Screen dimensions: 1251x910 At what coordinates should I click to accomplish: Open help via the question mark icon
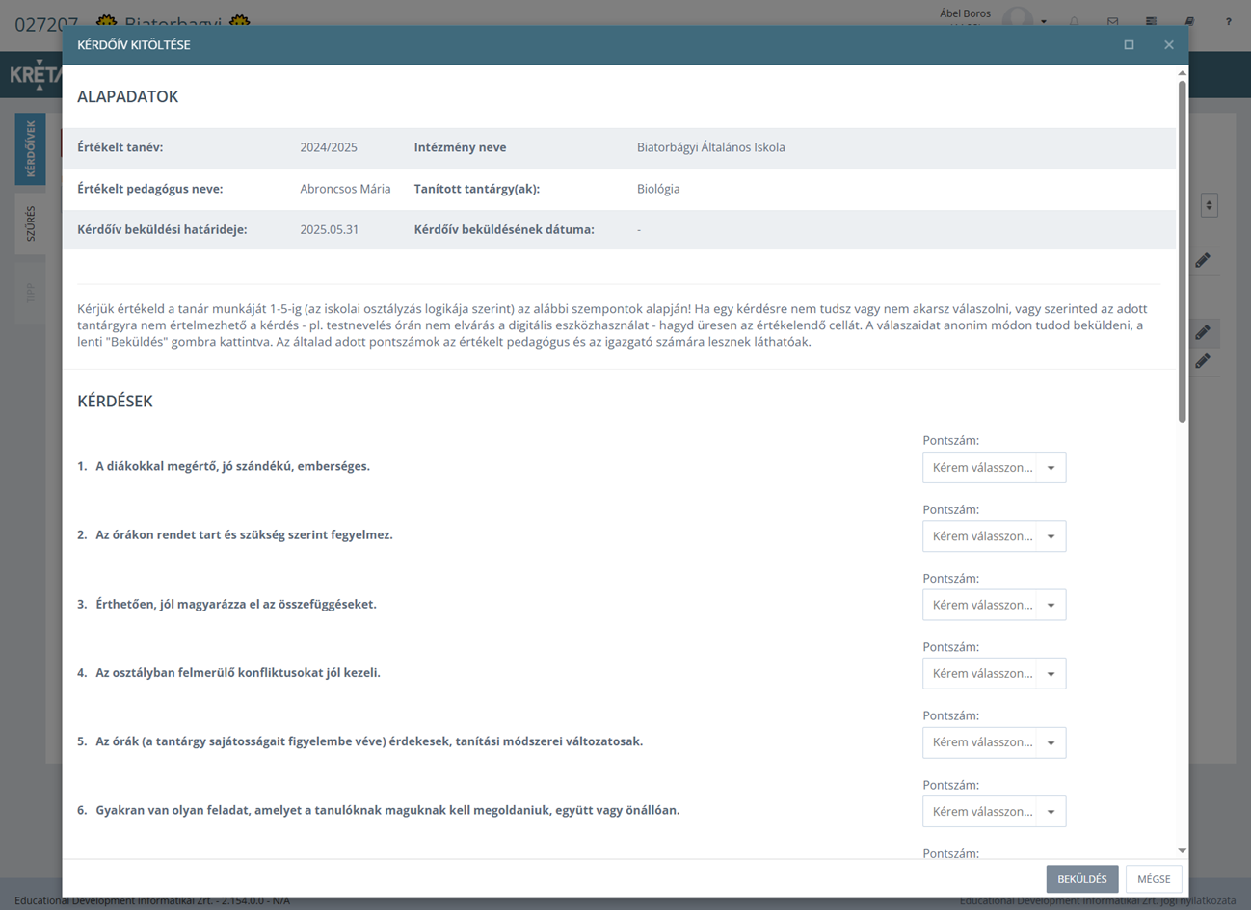1228,21
